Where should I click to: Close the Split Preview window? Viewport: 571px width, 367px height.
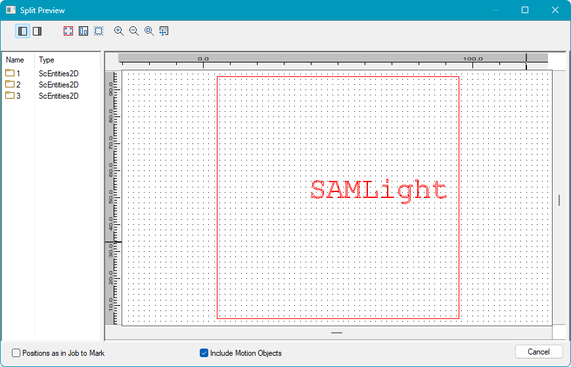(555, 10)
